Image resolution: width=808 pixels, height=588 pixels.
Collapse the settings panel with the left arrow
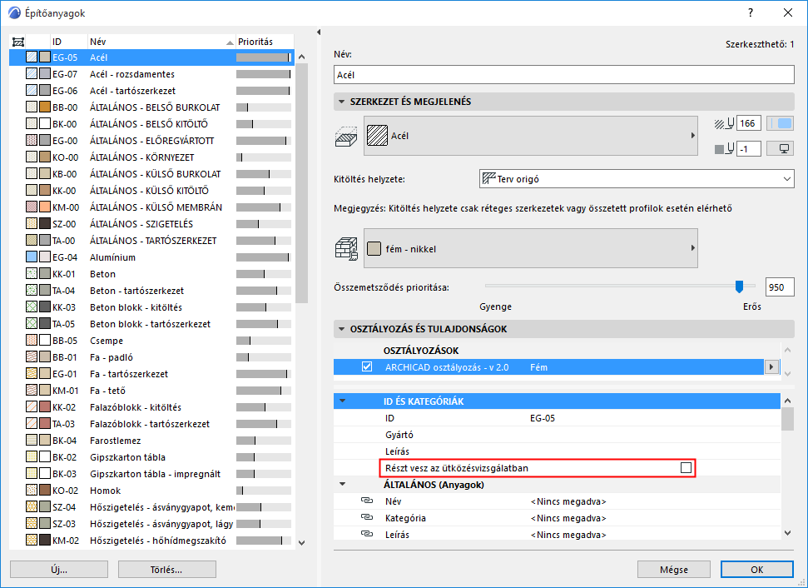point(317,31)
